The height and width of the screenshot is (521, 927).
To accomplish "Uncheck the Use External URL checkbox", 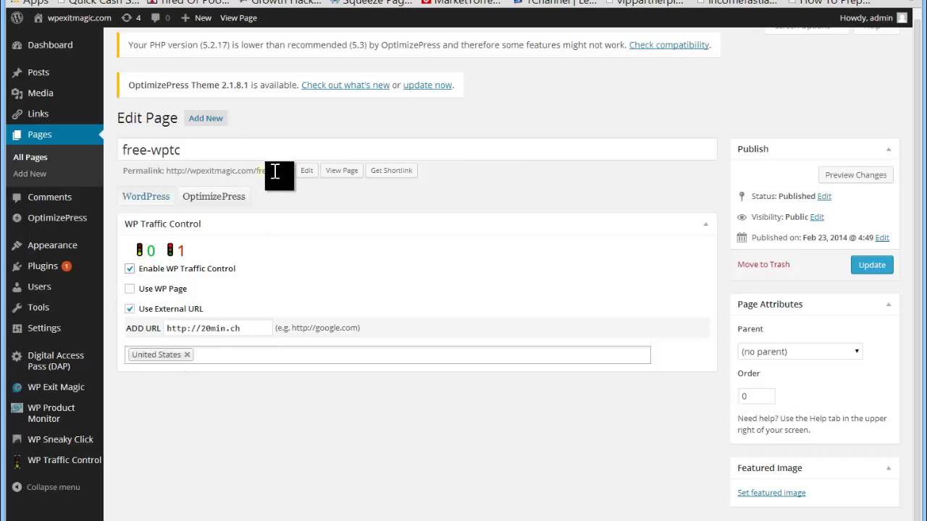I will coord(130,309).
